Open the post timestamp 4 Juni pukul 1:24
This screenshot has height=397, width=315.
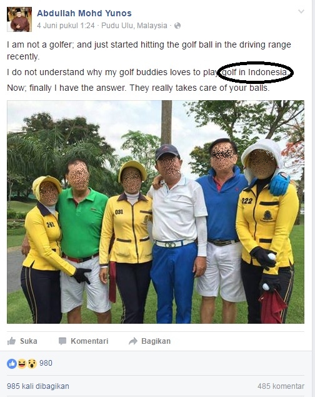(x=66, y=26)
